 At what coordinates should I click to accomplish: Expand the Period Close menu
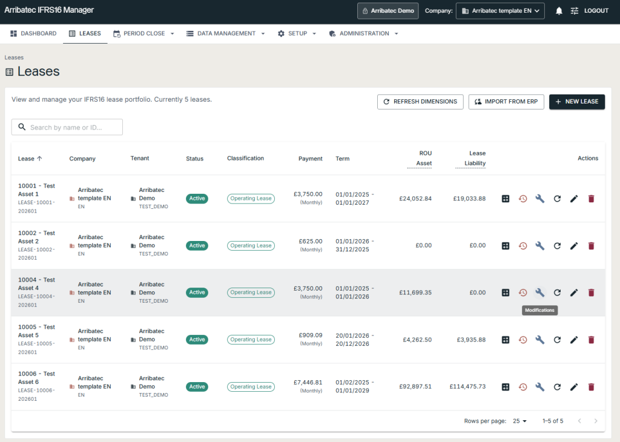tap(144, 34)
